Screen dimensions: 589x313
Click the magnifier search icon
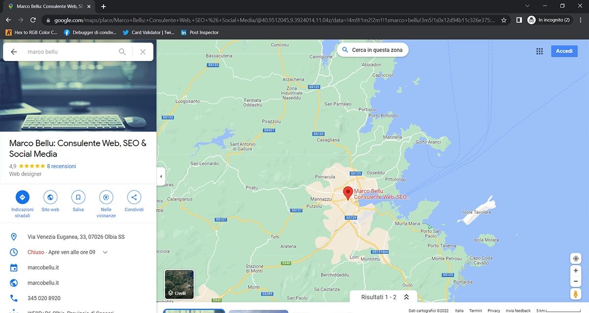pyautogui.click(x=122, y=52)
